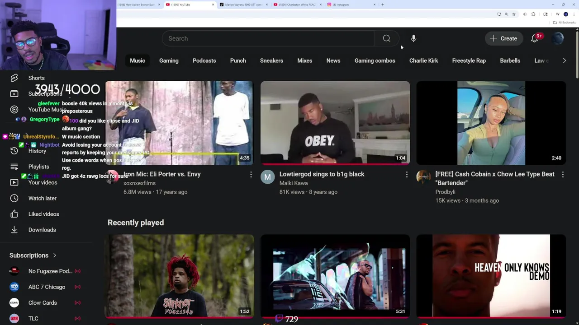
Task: Select the Punch category chip
Action: pos(238,60)
